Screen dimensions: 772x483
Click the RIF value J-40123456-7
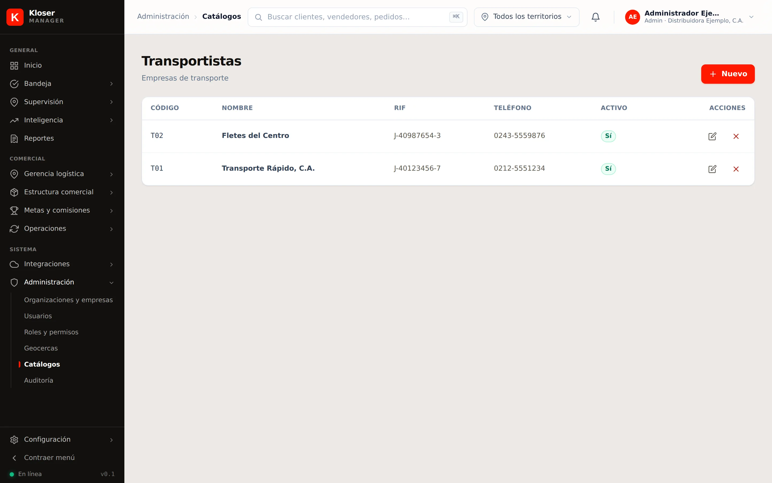click(417, 168)
